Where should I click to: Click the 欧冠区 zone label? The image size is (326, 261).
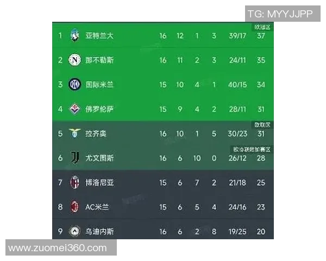pos(262,27)
